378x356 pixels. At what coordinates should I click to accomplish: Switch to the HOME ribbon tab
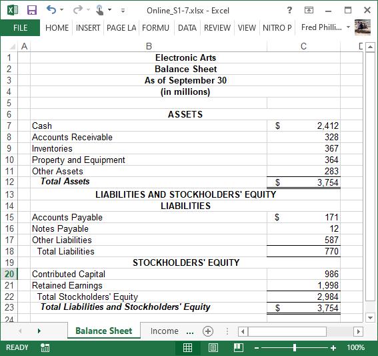[x=57, y=28]
